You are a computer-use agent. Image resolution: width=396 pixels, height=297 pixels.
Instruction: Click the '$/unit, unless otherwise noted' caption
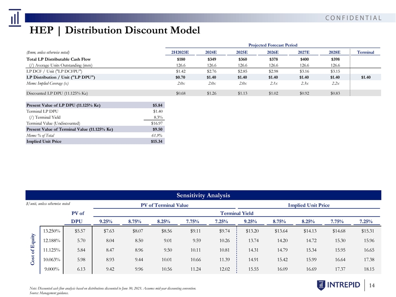pyautogui.click(x=48, y=203)
